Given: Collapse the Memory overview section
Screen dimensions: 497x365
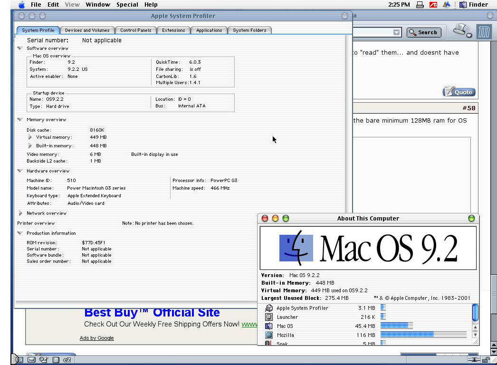Looking at the screenshot, I should pos(20,120).
